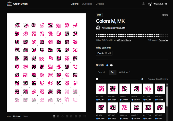Click the Palette M, MK requirement chip
This screenshot has width=173, height=121.
[x=104, y=53]
